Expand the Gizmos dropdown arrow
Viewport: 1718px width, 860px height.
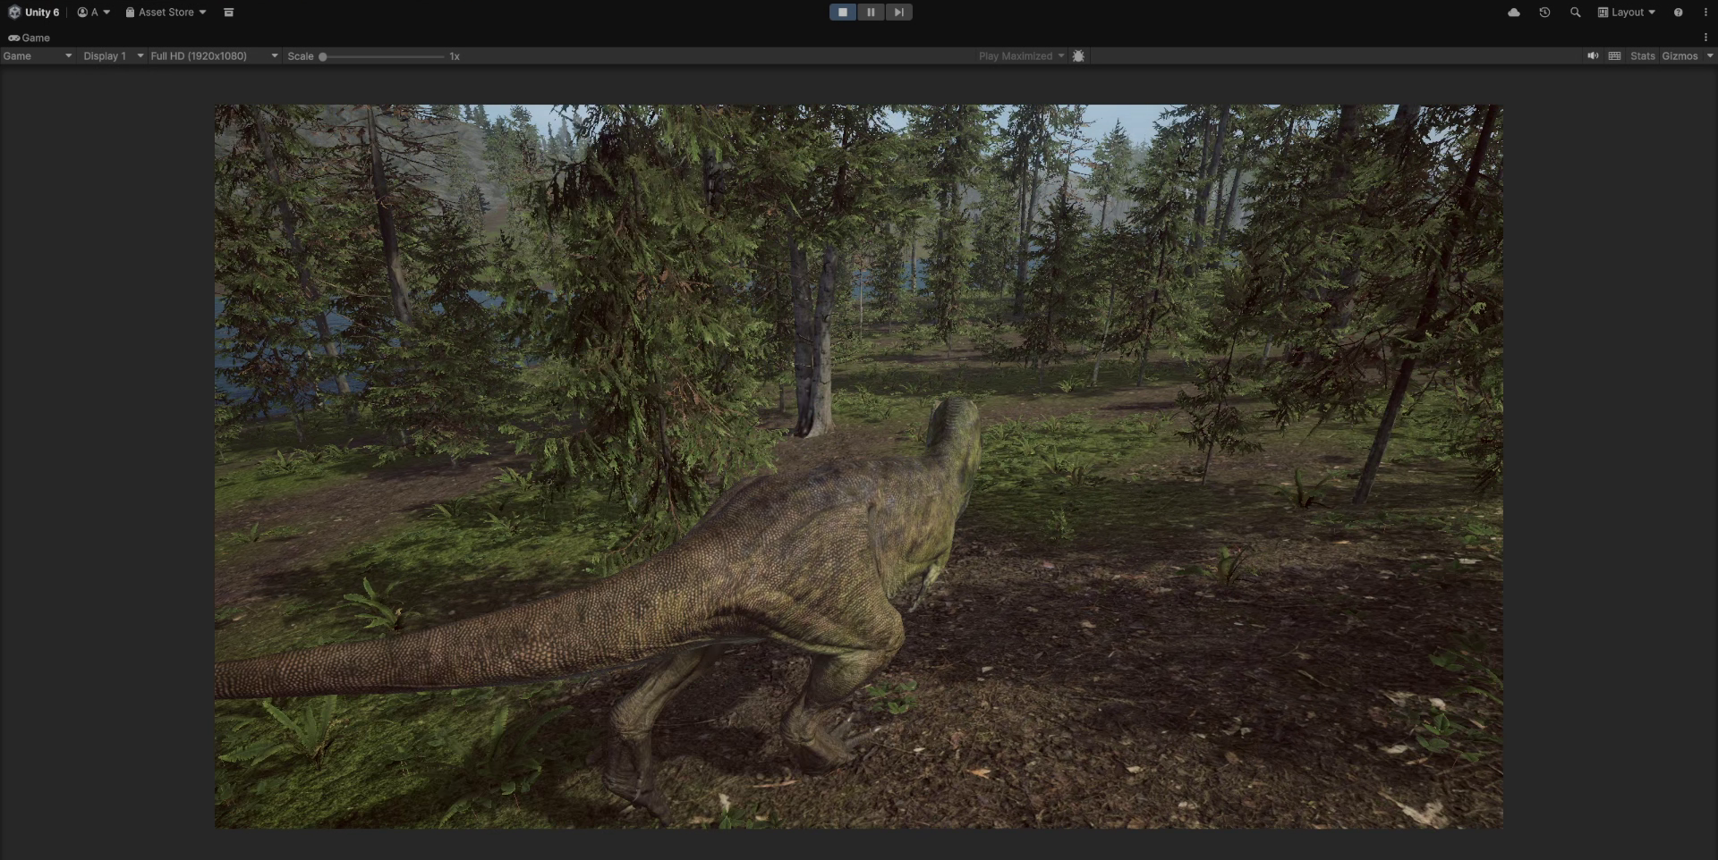(x=1709, y=56)
